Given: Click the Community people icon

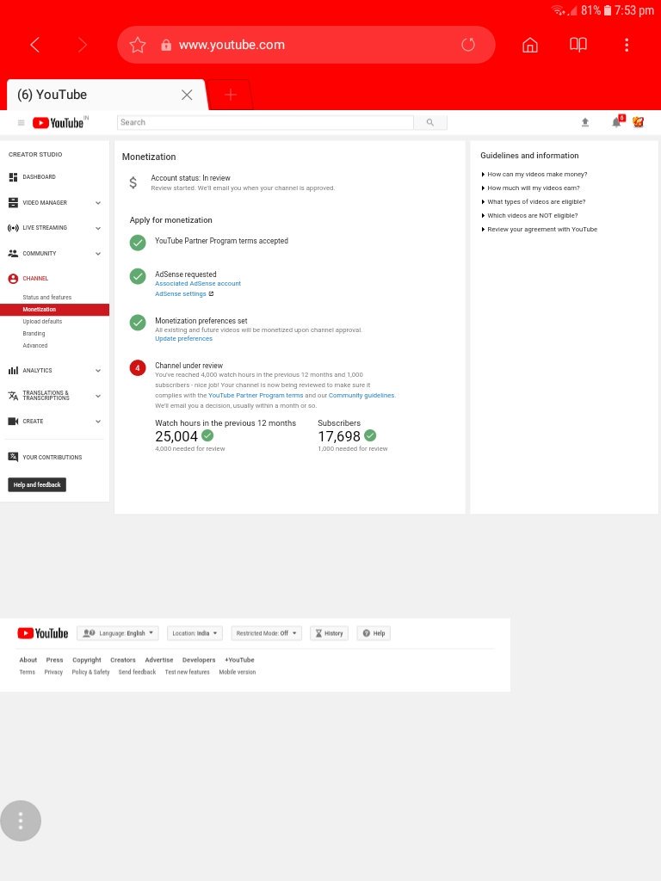Looking at the screenshot, I should [x=13, y=254].
